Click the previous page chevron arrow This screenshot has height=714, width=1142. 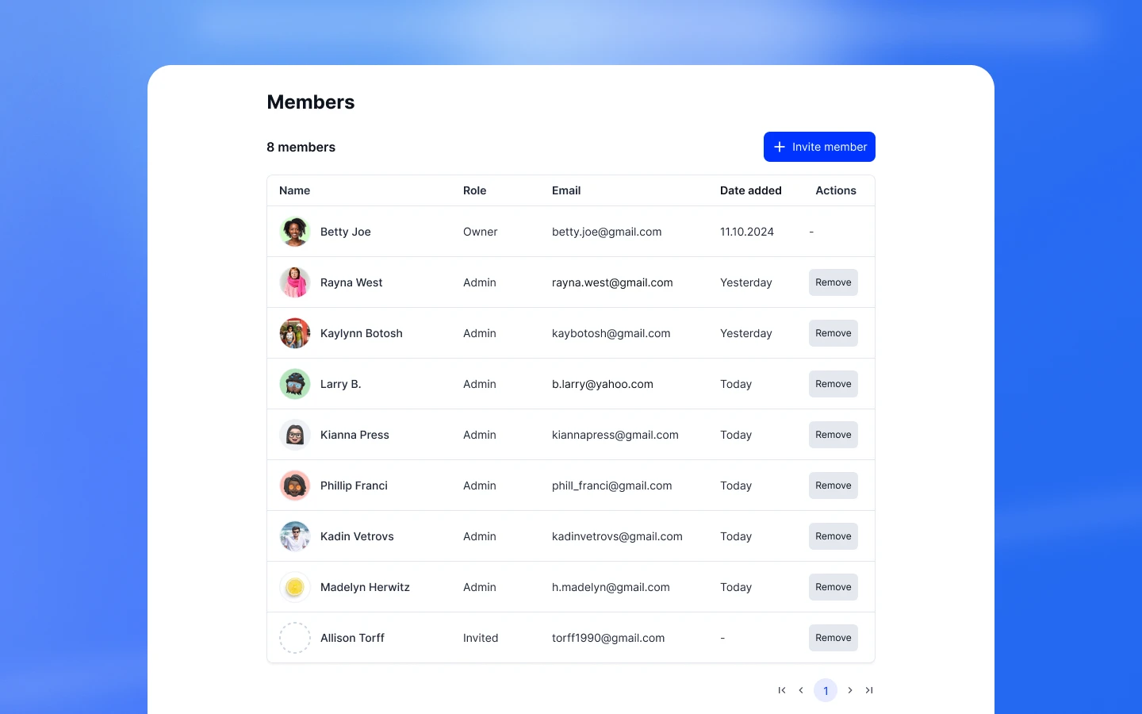pos(801,690)
